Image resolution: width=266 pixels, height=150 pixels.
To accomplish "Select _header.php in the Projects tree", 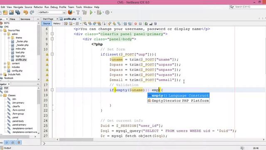I will click(22, 45).
